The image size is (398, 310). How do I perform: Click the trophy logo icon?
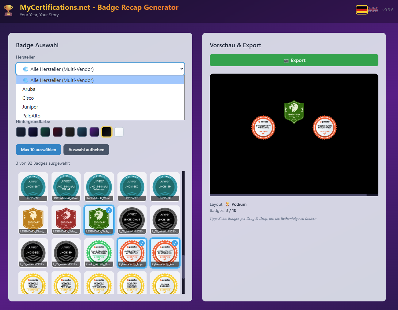(9, 10)
